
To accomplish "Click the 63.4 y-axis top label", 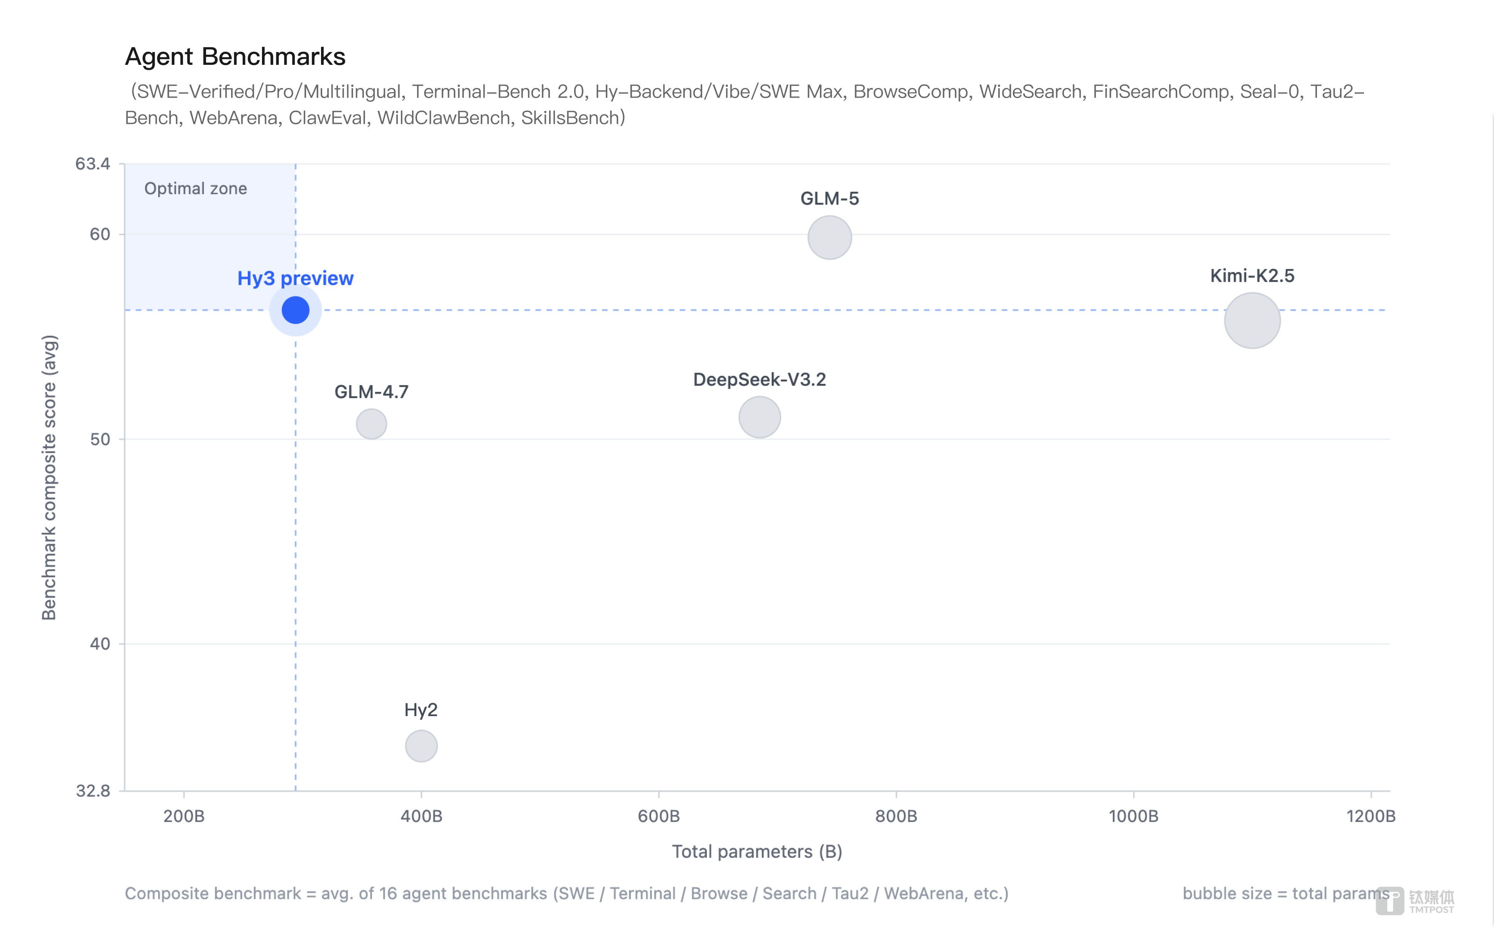I will tap(93, 164).
